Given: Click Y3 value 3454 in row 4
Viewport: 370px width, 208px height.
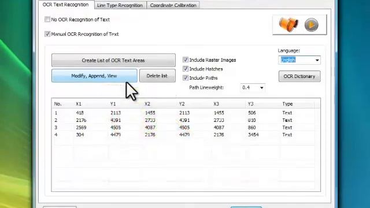Looking at the screenshot, I should pos(253,135).
